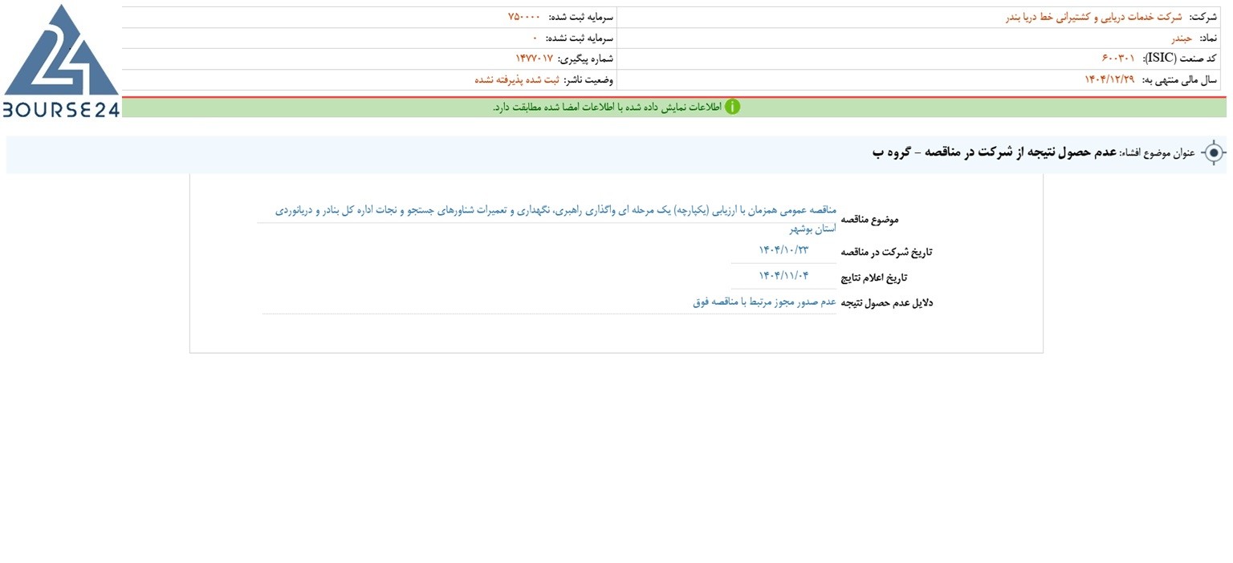Click reason text عدم صدور مجوز مرتبط
Viewport: 1233px width, 563px height.
765,302
